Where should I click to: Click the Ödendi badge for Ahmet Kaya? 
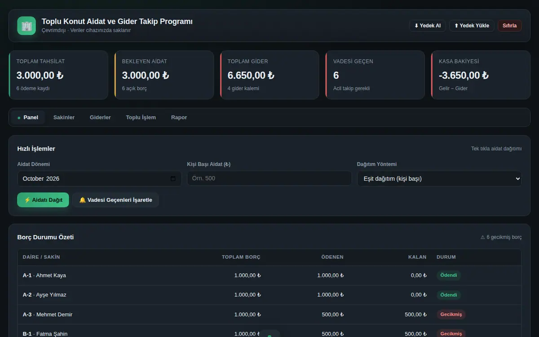click(x=449, y=275)
